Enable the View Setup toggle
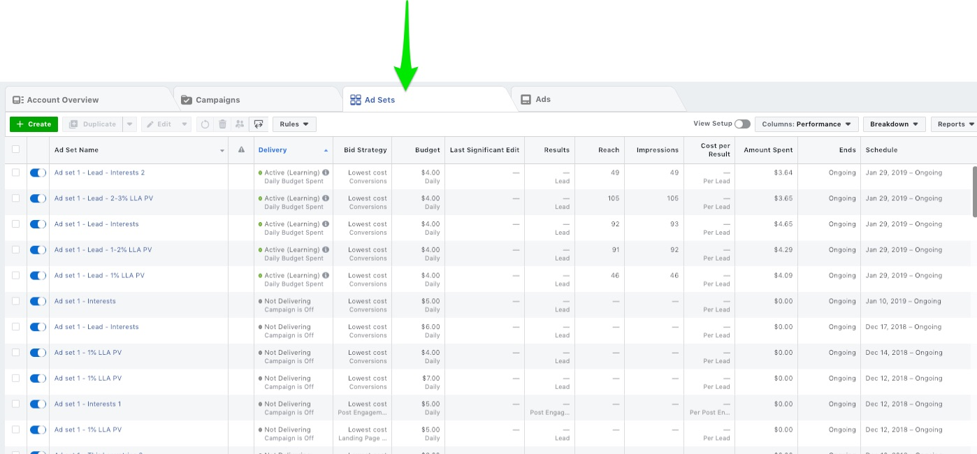 (742, 123)
